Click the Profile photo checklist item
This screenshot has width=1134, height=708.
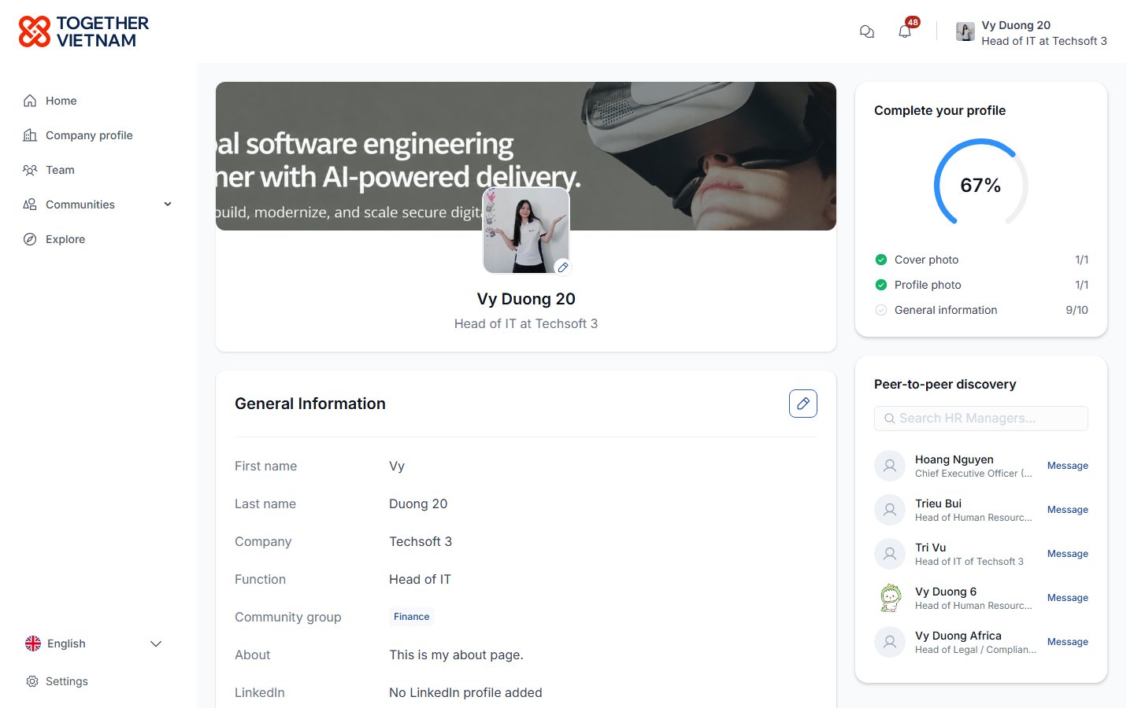click(981, 285)
